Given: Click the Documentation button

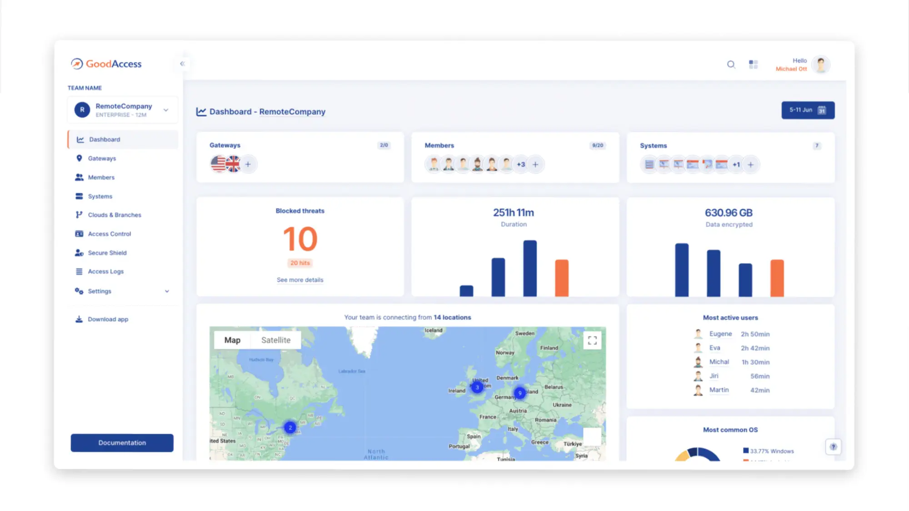Looking at the screenshot, I should tap(122, 443).
